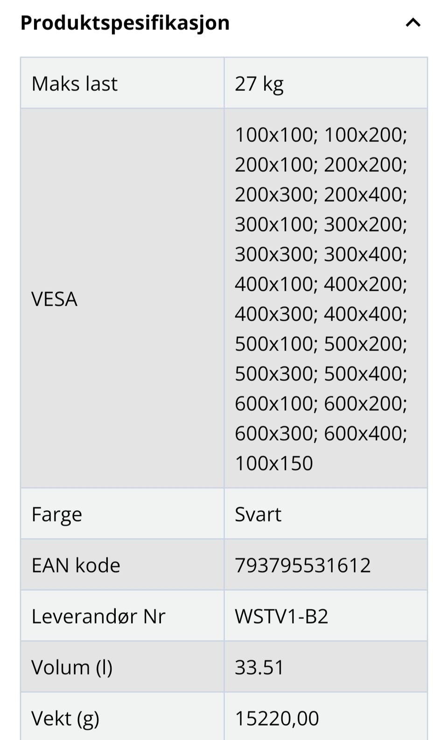Image resolution: width=448 pixels, height=740 pixels.
Task: Select the 100x150 VESA value
Action: coord(274,463)
